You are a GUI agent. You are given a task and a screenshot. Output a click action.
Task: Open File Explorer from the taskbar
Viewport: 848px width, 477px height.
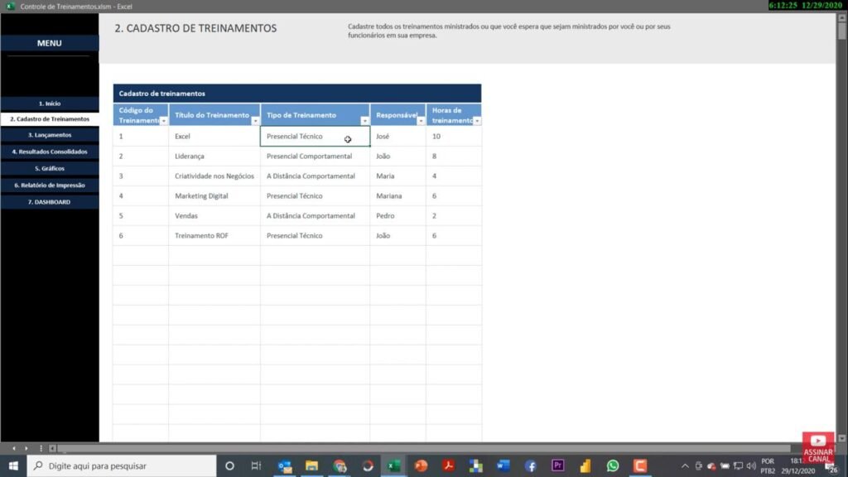point(311,465)
